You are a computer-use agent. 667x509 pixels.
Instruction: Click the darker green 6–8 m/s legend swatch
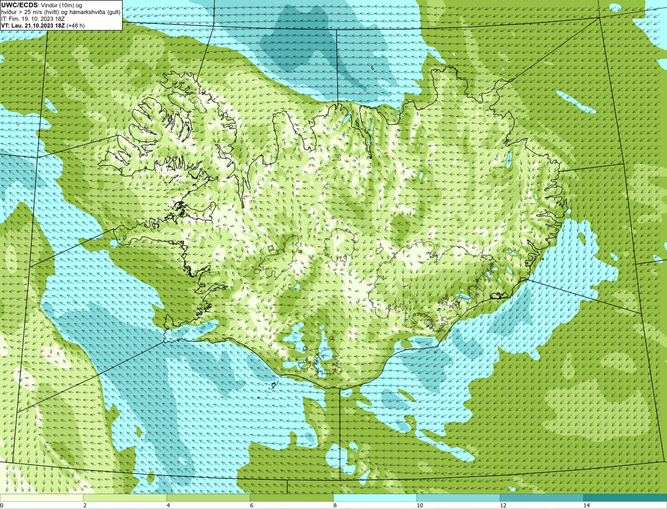click(x=292, y=498)
